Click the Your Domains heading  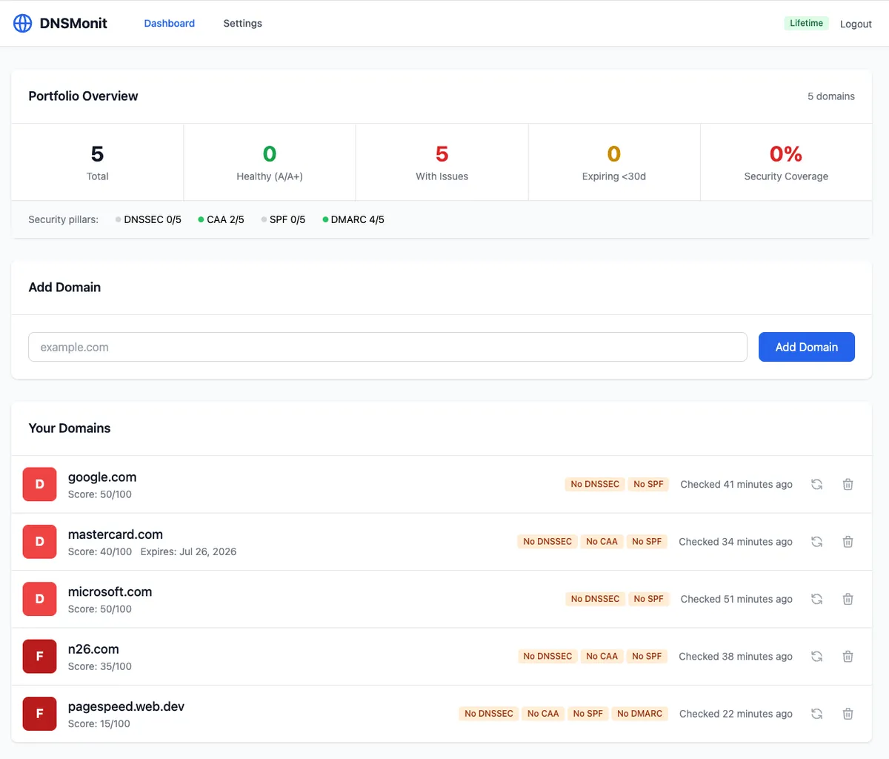click(70, 428)
